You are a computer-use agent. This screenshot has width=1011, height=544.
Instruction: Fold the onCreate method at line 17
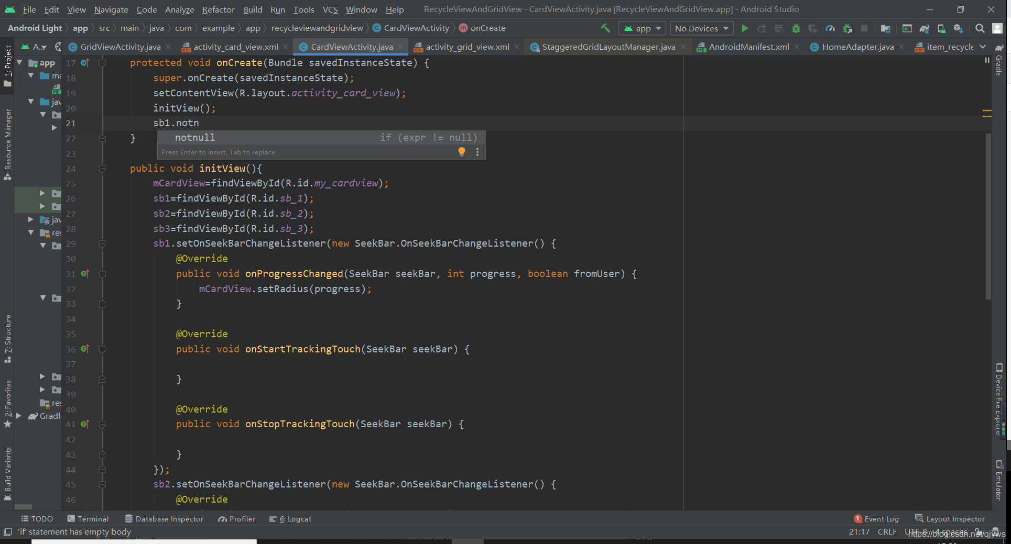pyautogui.click(x=102, y=63)
